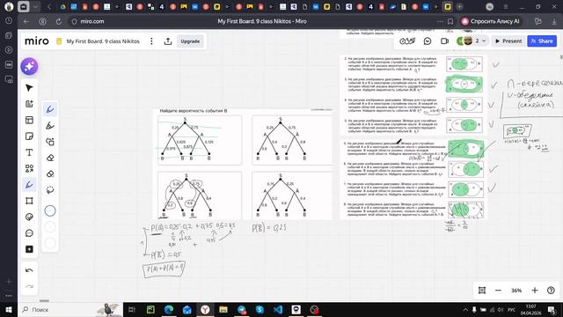Pick the first pen color circle
The width and height of the screenshot is (563, 317).
[50, 211]
